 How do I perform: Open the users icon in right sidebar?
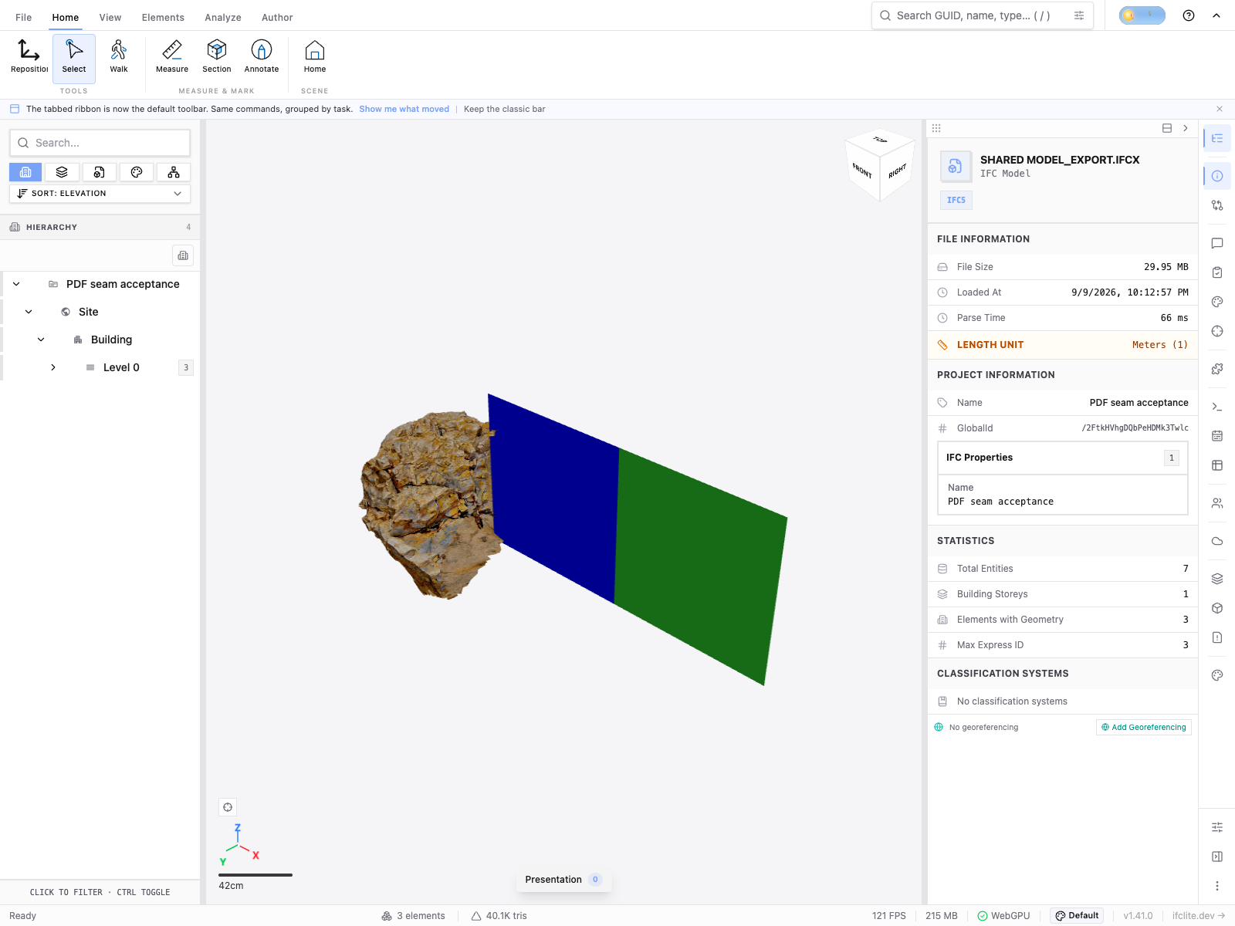pyautogui.click(x=1217, y=503)
